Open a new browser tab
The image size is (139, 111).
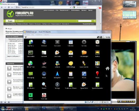pos(20,4)
